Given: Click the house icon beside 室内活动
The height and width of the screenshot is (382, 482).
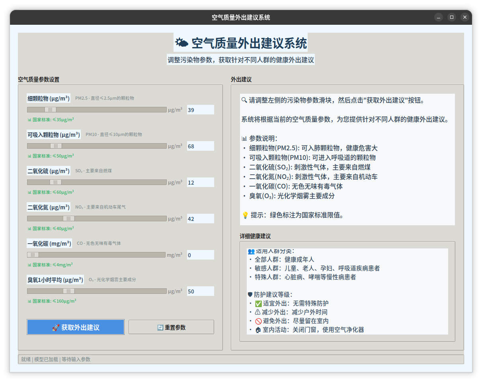Looking at the screenshot, I should pyautogui.click(x=258, y=330).
